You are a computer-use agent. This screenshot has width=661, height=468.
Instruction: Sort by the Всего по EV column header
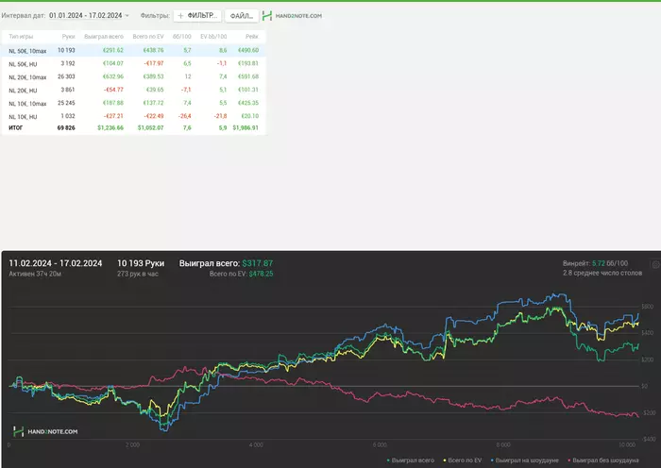click(148, 37)
